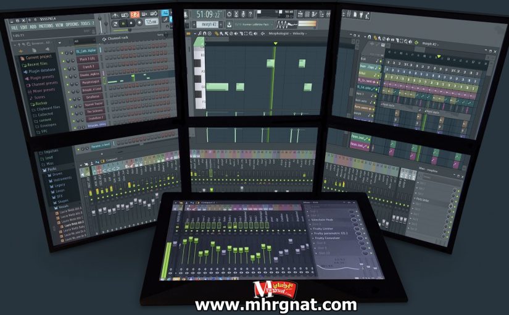Click the microphone one-click recording icon
The height and width of the screenshot is (315, 509).
243,14
